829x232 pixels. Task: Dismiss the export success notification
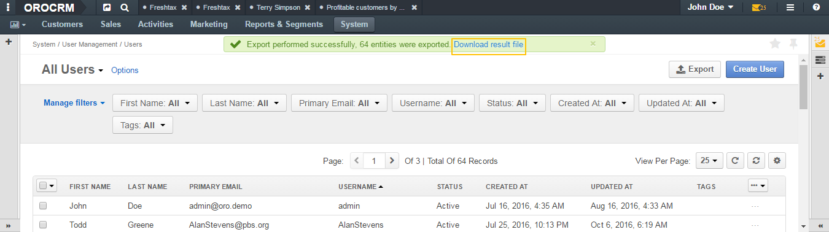(593, 44)
